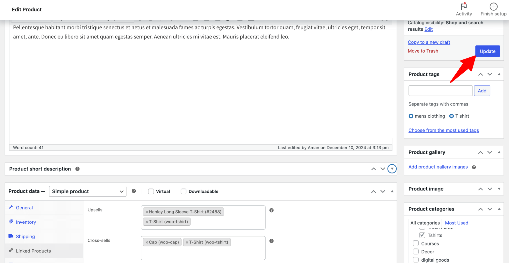509x263 pixels.
Task: Click Add product gallery images link
Action: point(438,167)
